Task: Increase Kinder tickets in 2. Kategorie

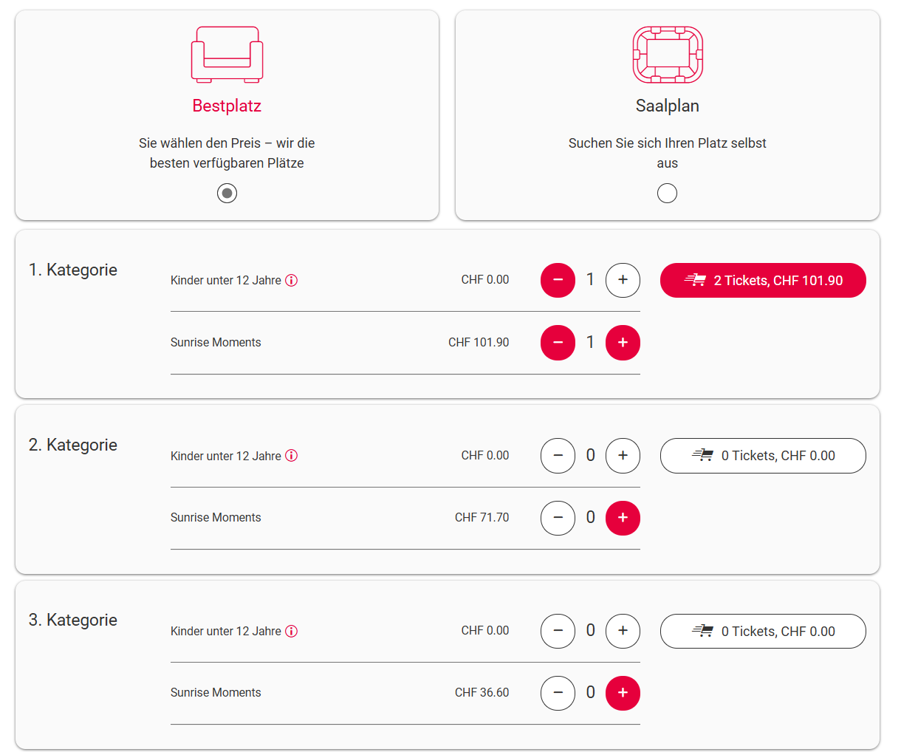Action: point(623,456)
